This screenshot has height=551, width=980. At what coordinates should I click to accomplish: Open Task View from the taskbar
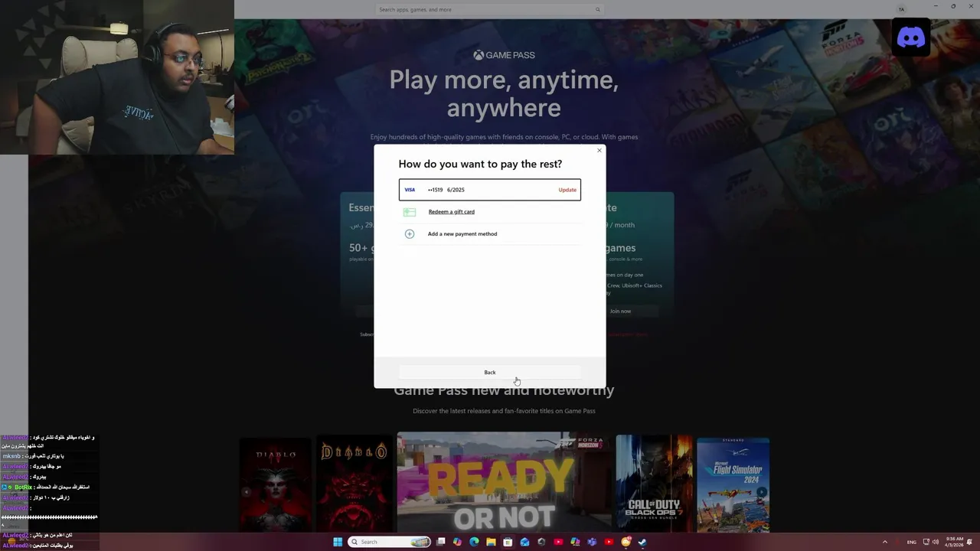[x=440, y=542]
